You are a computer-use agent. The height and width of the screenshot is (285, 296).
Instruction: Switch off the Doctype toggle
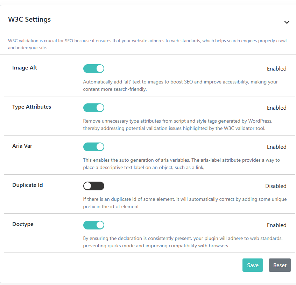click(94, 225)
